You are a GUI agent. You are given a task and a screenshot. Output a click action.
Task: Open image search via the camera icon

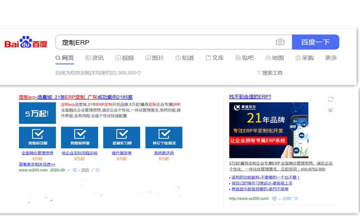(x=280, y=42)
